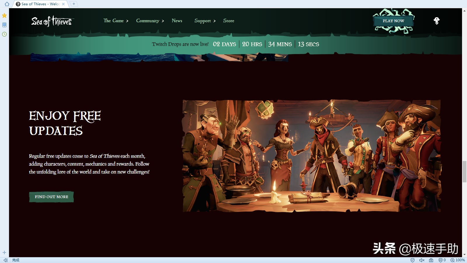
Task: Click the pirates tavern artwork image
Action: [312, 156]
